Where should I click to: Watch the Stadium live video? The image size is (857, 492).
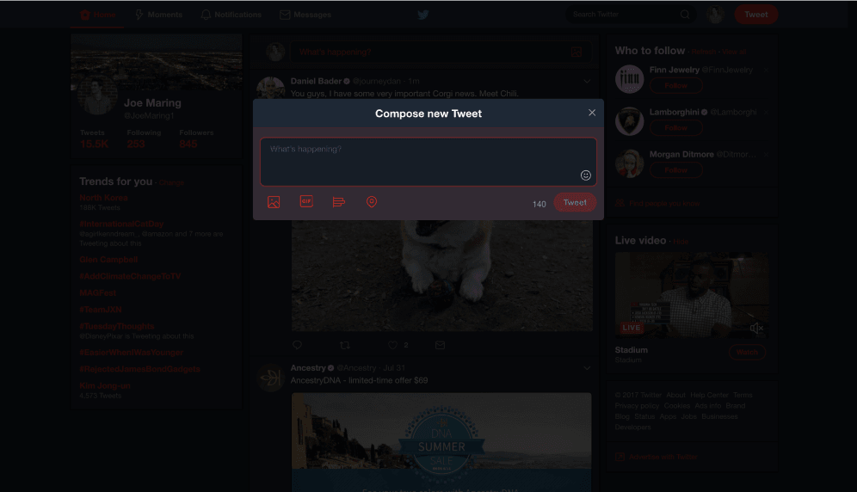point(747,353)
